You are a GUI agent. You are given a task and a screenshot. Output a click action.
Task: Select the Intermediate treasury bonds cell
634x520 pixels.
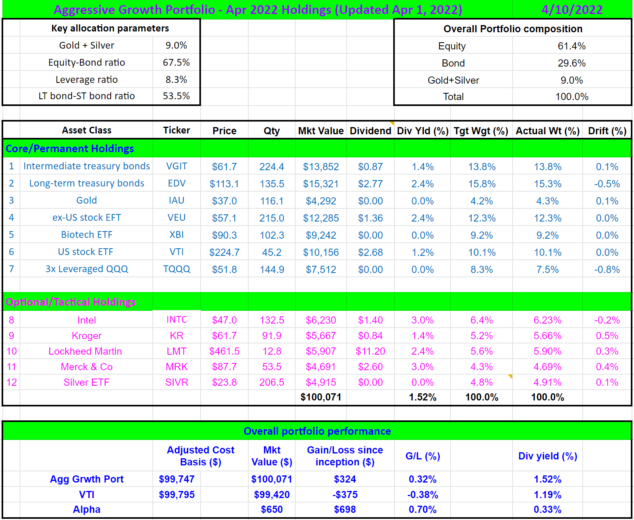[x=87, y=166]
